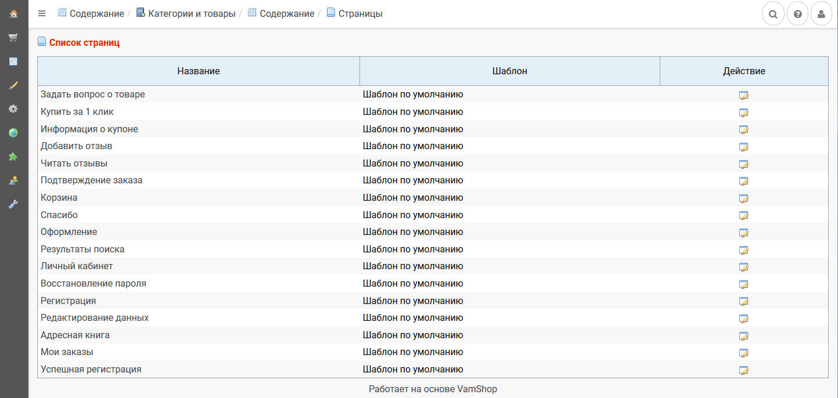
Task: Open the shopping cart sidebar section
Action: (13, 37)
